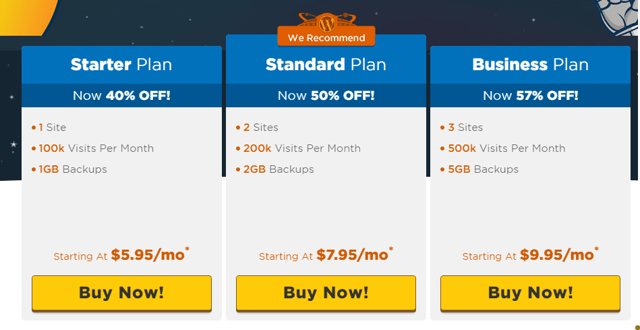The width and height of the screenshot is (640, 330).
Task: Select the Starter Plan header
Action: [121, 65]
